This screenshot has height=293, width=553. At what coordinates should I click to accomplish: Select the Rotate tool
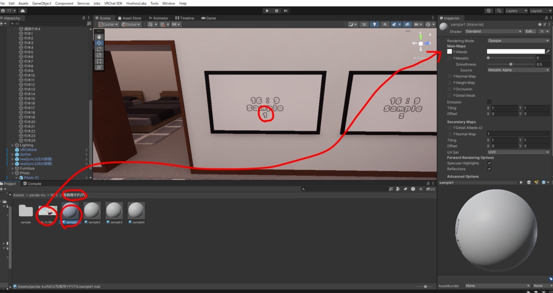pos(99,49)
